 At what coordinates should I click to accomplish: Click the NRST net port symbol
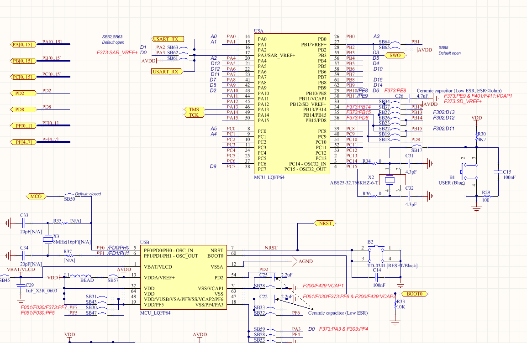[x=326, y=223]
